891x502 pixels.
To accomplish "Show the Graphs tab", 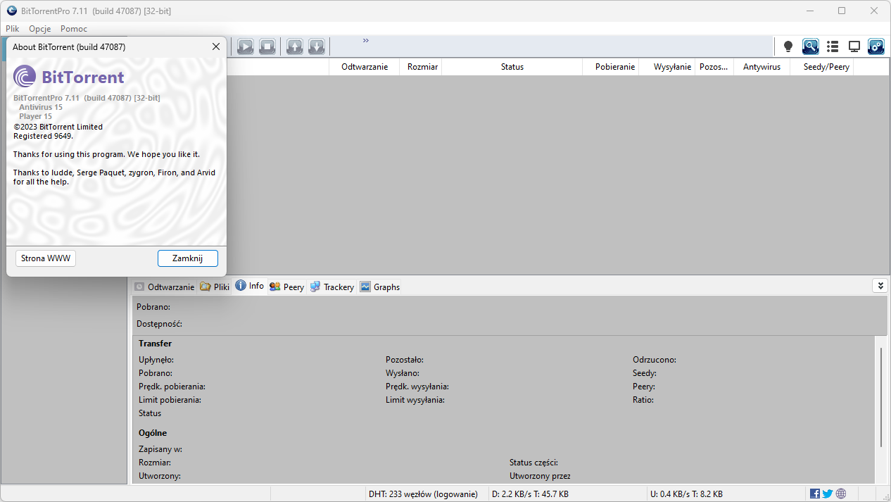I will pos(380,287).
